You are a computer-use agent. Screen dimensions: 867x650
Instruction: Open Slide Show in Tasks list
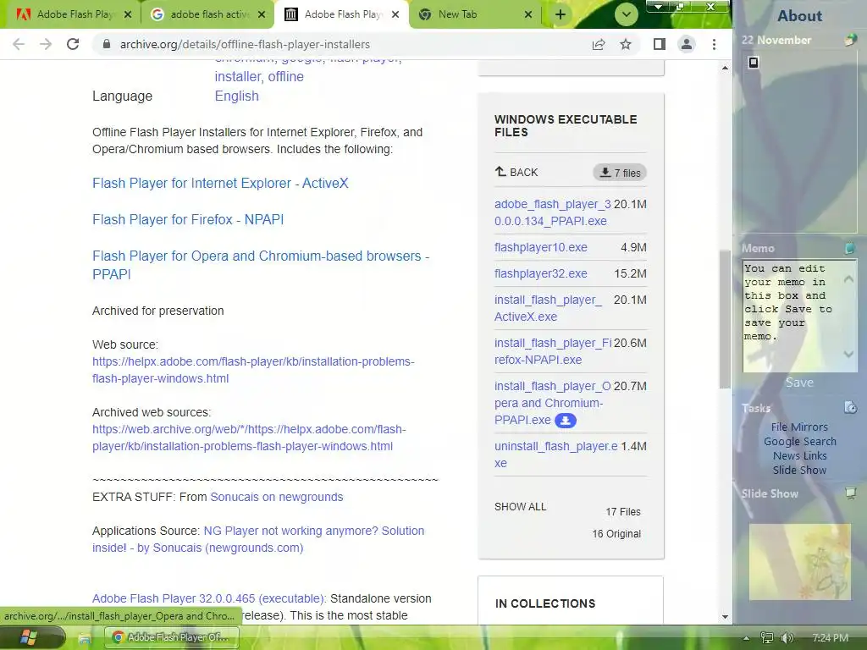pyautogui.click(x=799, y=470)
